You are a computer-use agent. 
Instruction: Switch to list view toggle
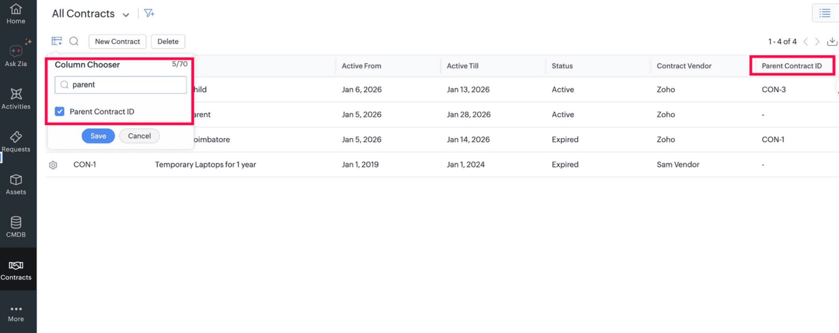click(825, 13)
